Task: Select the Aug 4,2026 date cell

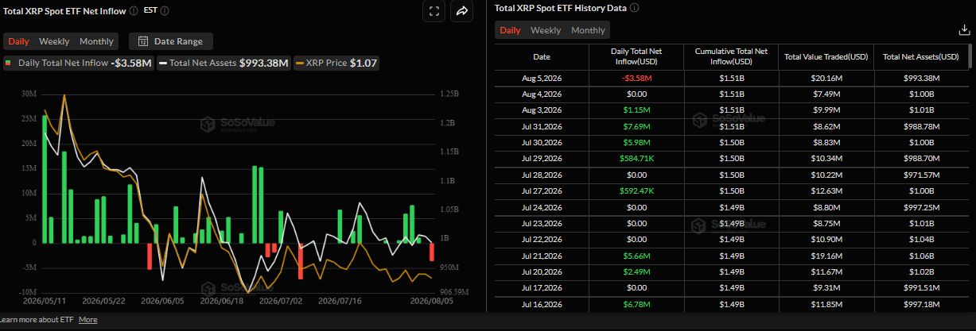Action: (x=541, y=94)
